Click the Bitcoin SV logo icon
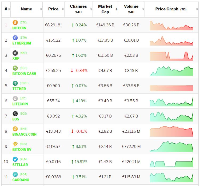Screen dimensions: 200x186 pyautogui.click(x=15, y=144)
